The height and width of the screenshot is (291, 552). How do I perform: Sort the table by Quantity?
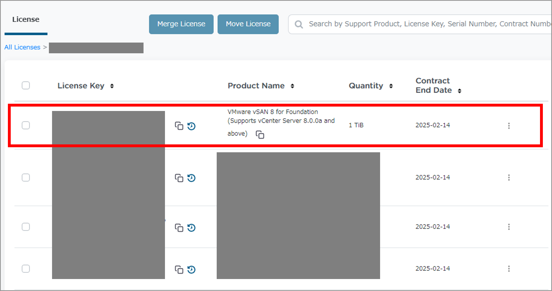tap(391, 86)
